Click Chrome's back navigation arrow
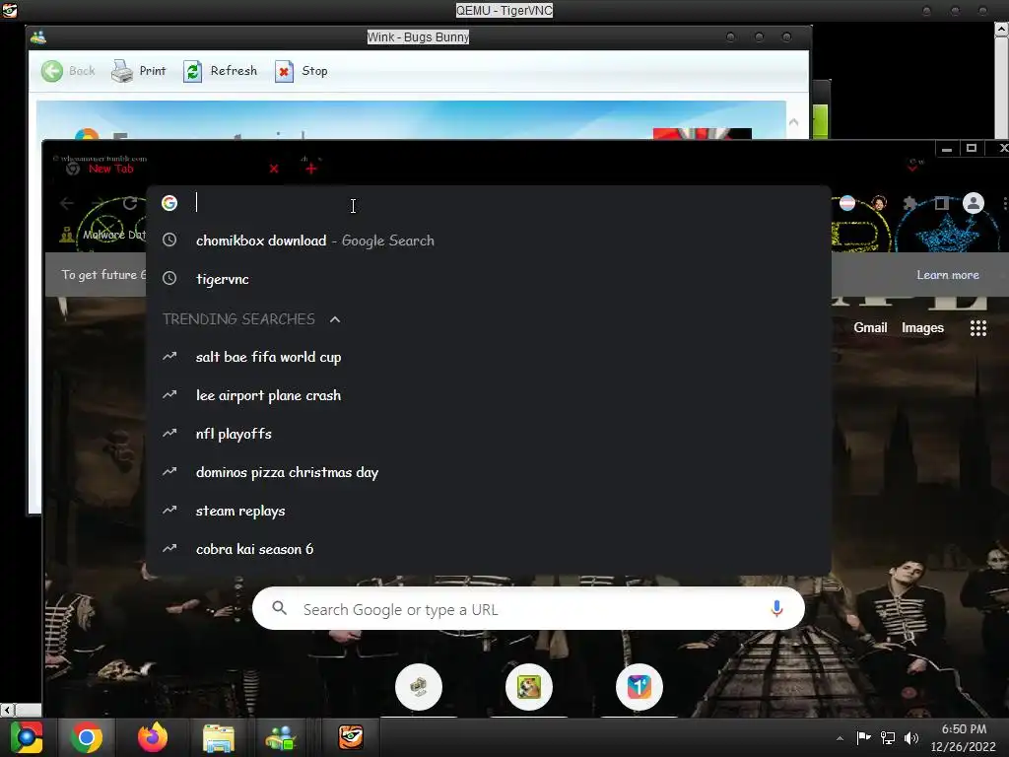Image resolution: width=1009 pixels, height=757 pixels. tap(66, 203)
